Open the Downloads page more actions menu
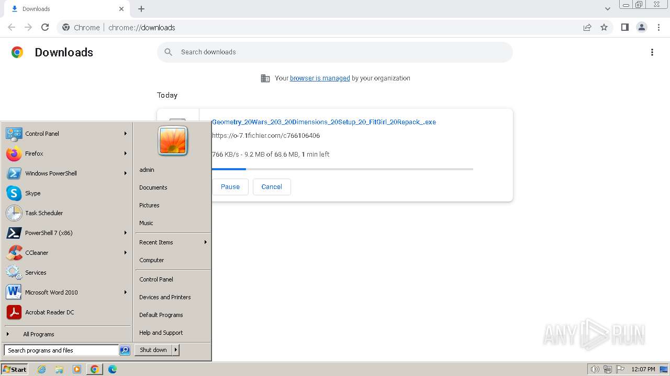 652,52
